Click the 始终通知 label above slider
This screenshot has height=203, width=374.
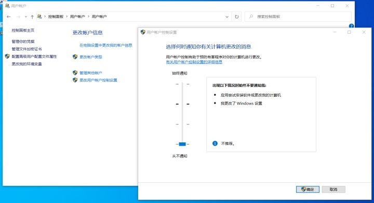pyautogui.click(x=180, y=73)
